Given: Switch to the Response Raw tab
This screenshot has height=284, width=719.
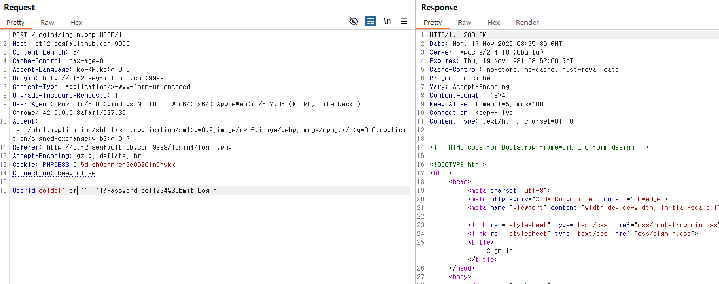Looking at the screenshot, I should coord(464,23).
